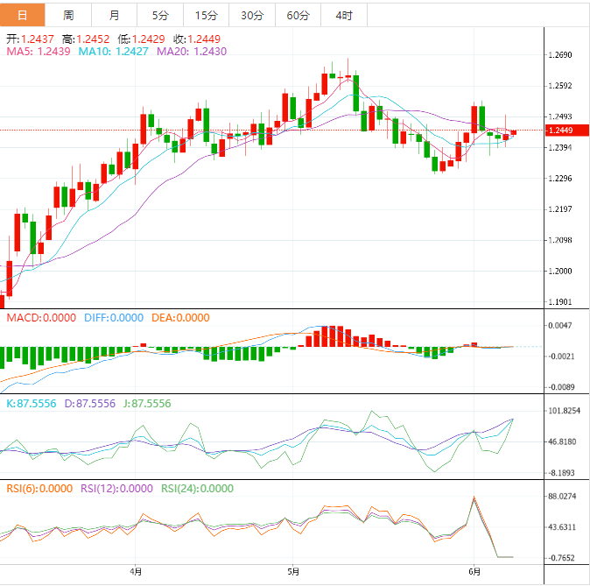590x586 pixels.
Task: Open the 4时 four-hour chart tab
Action: pos(344,15)
